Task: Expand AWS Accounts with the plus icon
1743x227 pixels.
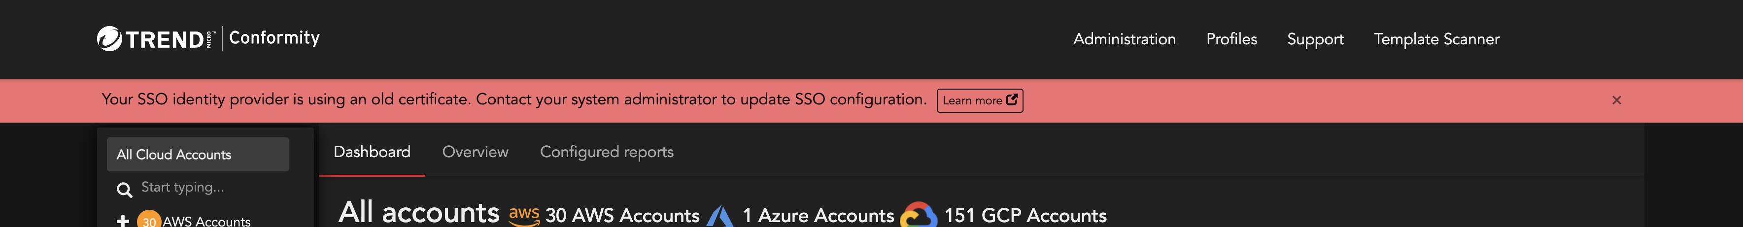Action: pyautogui.click(x=123, y=221)
